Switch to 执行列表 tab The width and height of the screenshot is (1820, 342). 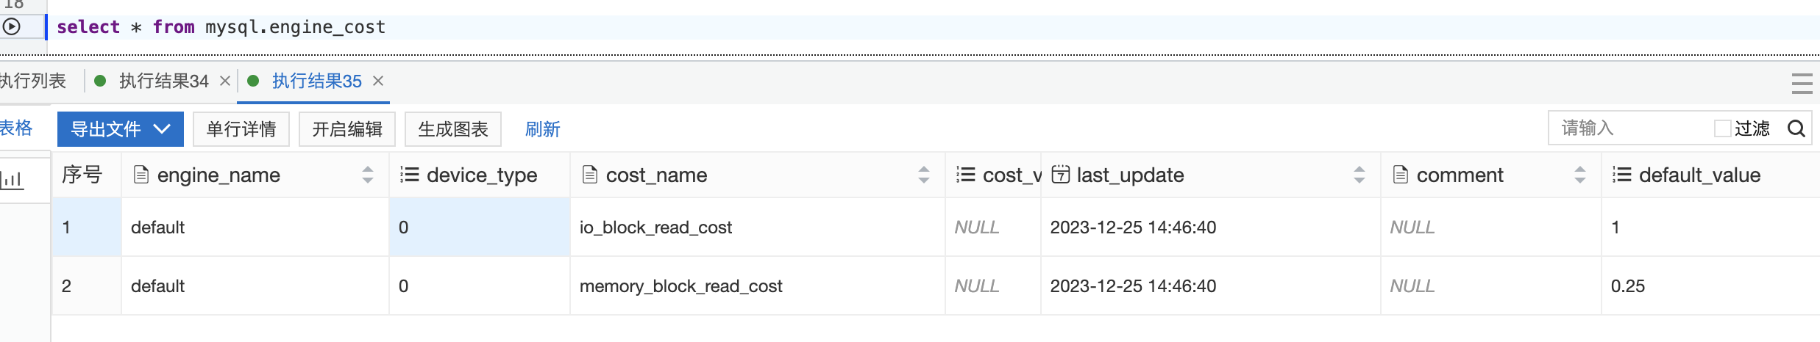(x=34, y=81)
